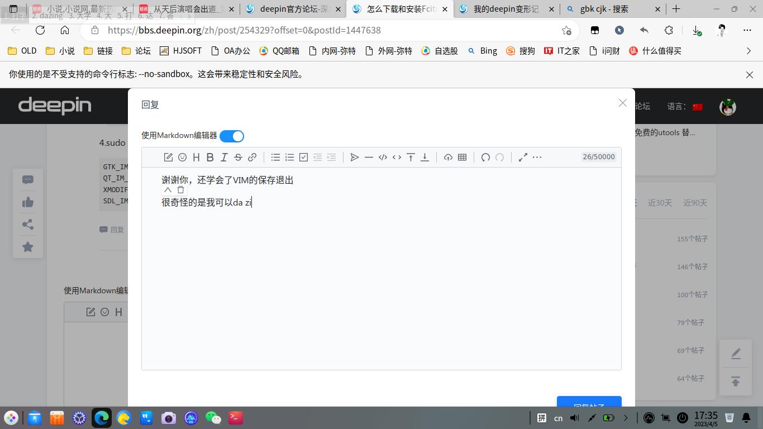Image resolution: width=763 pixels, height=429 pixels.
Task: Open the system volume control in tray
Action: (x=575, y=418)
